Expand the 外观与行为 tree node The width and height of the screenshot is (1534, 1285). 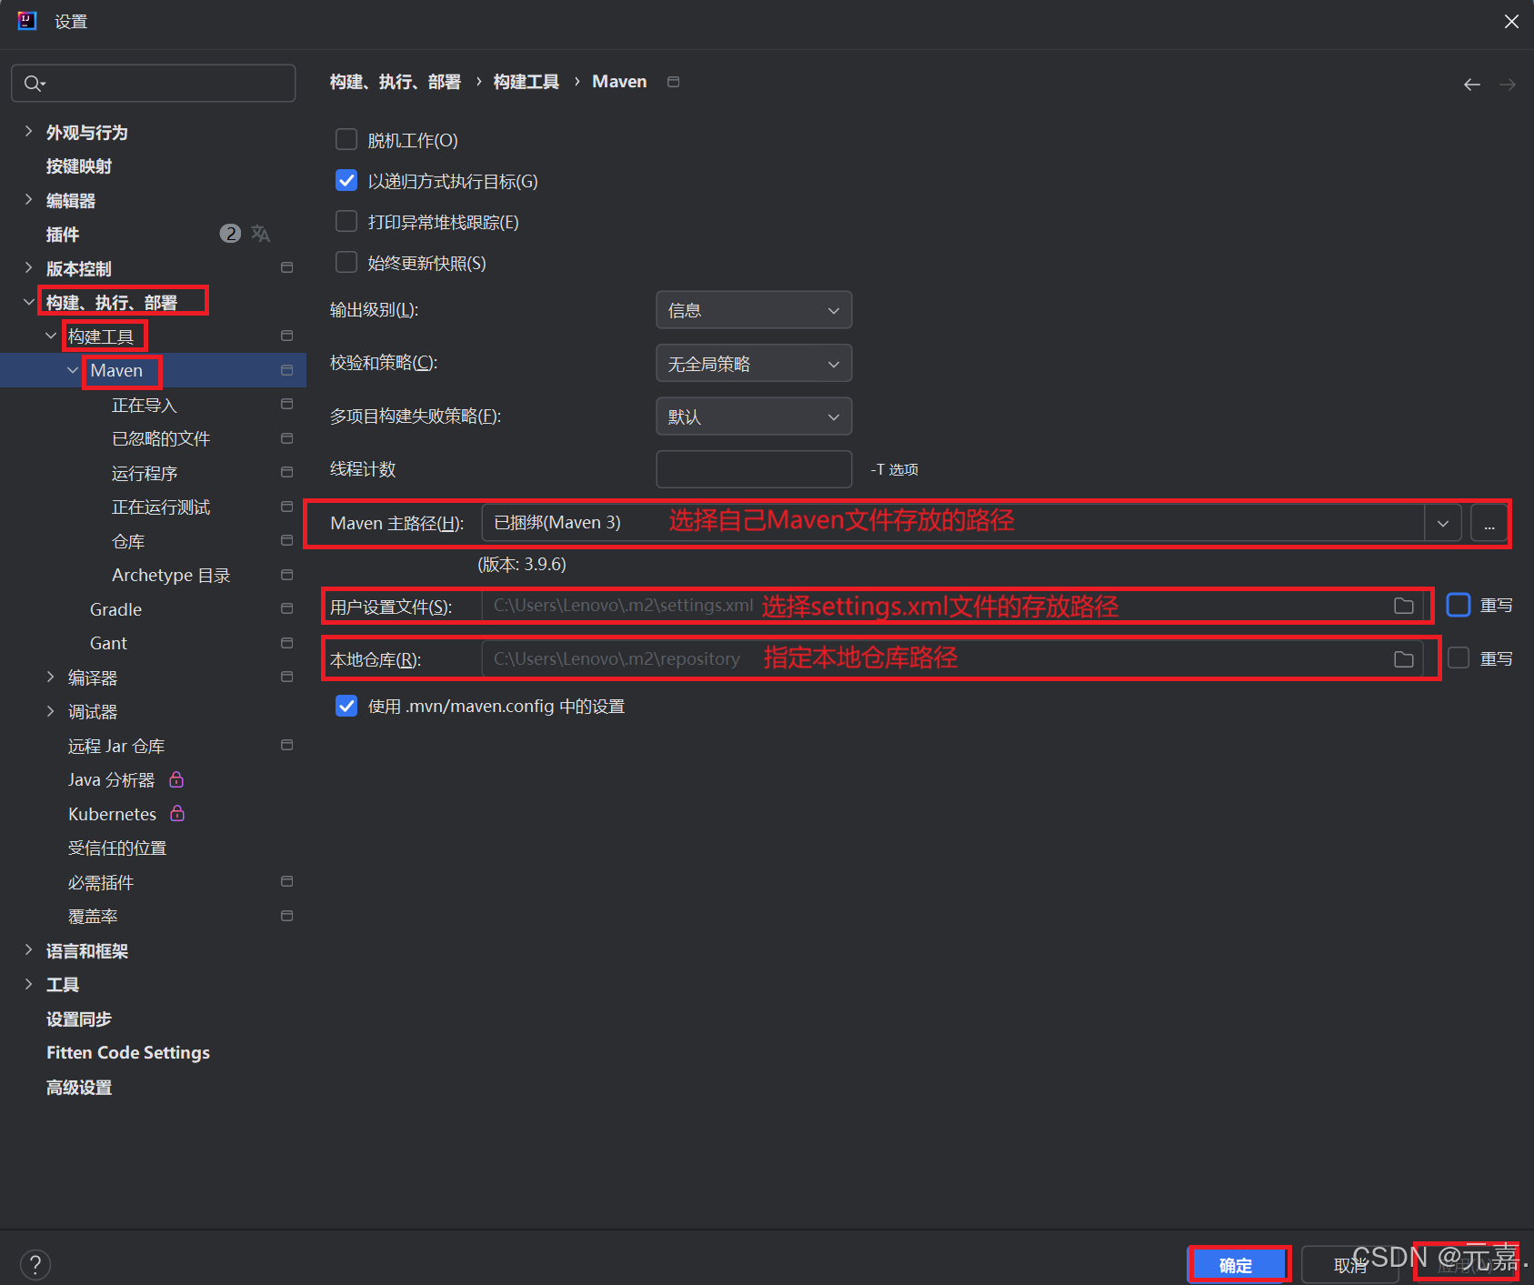(28, 132)
